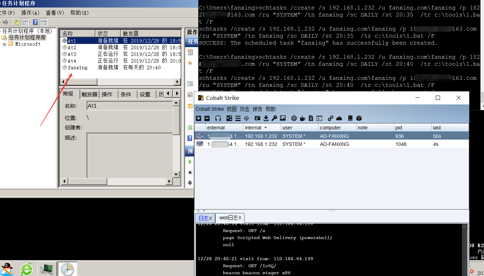The width and height of the screenshot is (484, 276).
Task: Sort by the internal column header
Action: (x=262, y=128)
